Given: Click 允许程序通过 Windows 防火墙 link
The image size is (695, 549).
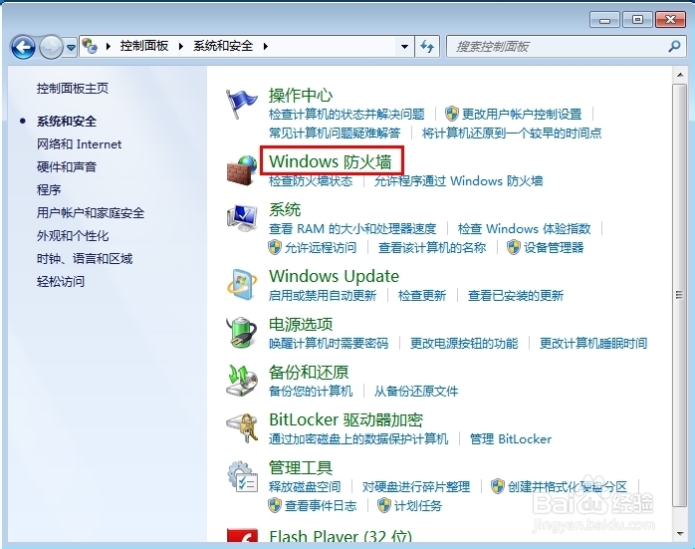Looking at the screenshot, I should point(458,181).
